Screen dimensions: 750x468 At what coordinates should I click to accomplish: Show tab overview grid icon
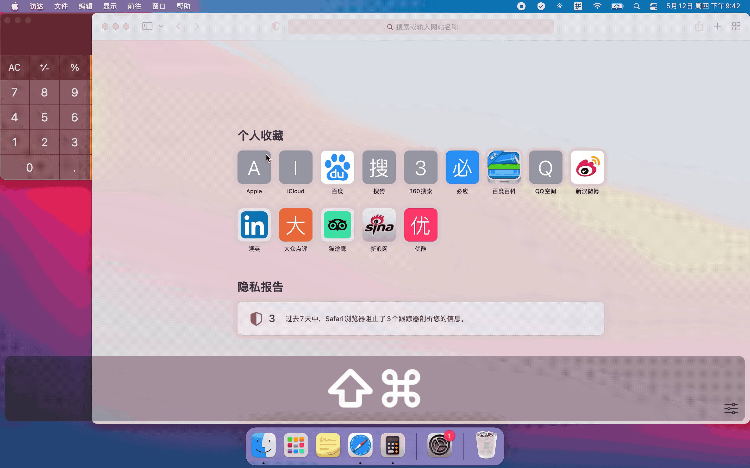pyautogui.click(x=736, y=27)
